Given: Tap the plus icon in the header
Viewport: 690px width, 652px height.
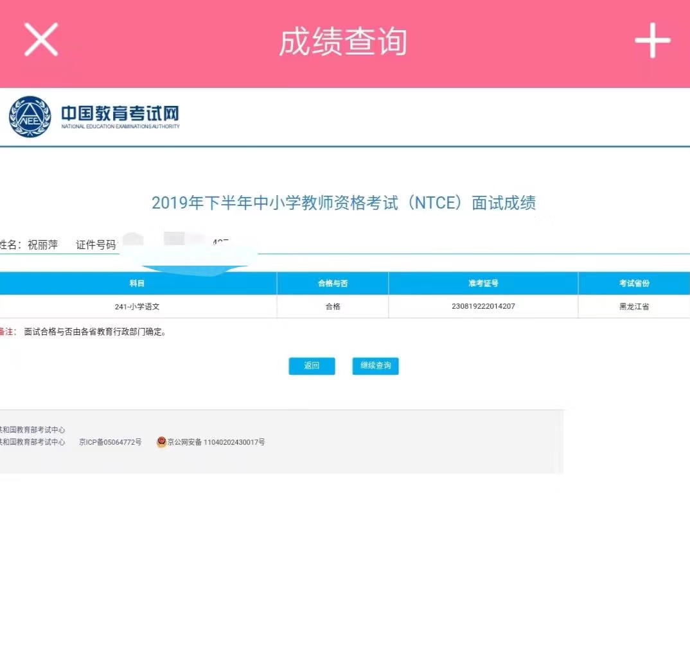Looking at the screenshot, I should pos(652,40).
